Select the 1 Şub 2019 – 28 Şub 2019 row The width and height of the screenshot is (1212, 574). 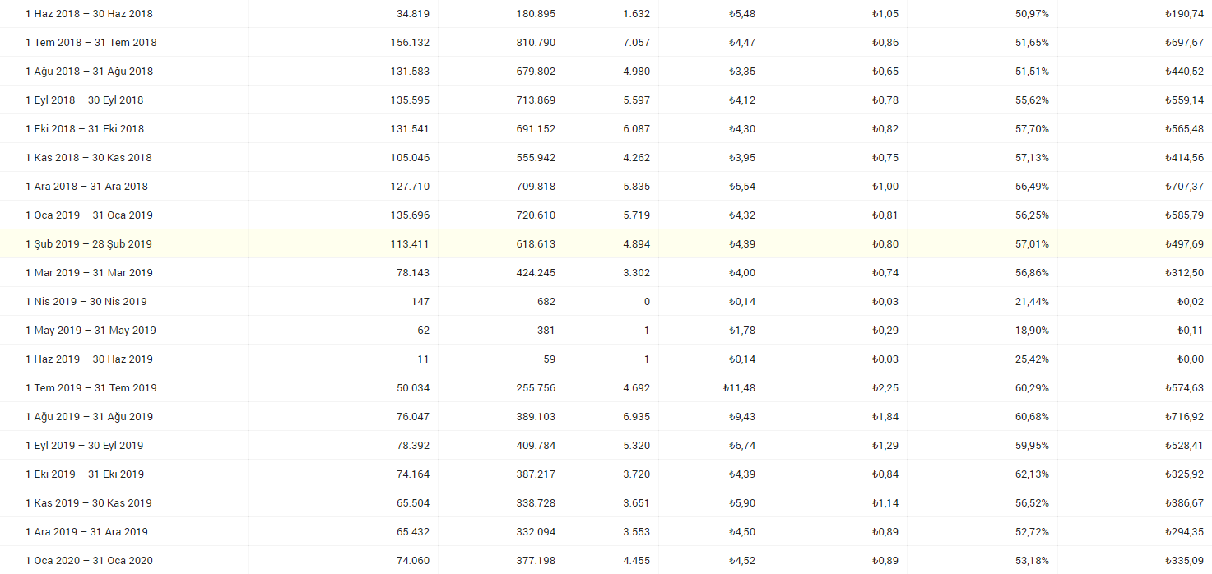tap(606, 243)
